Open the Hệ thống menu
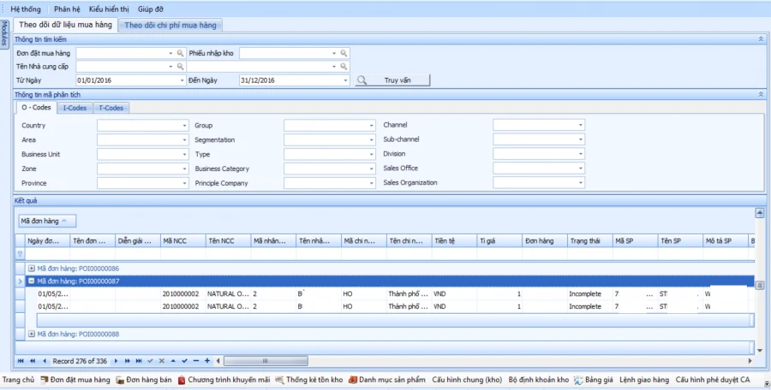Image resolution: width=771 pixels, height=390 pixels. [26, 9]
